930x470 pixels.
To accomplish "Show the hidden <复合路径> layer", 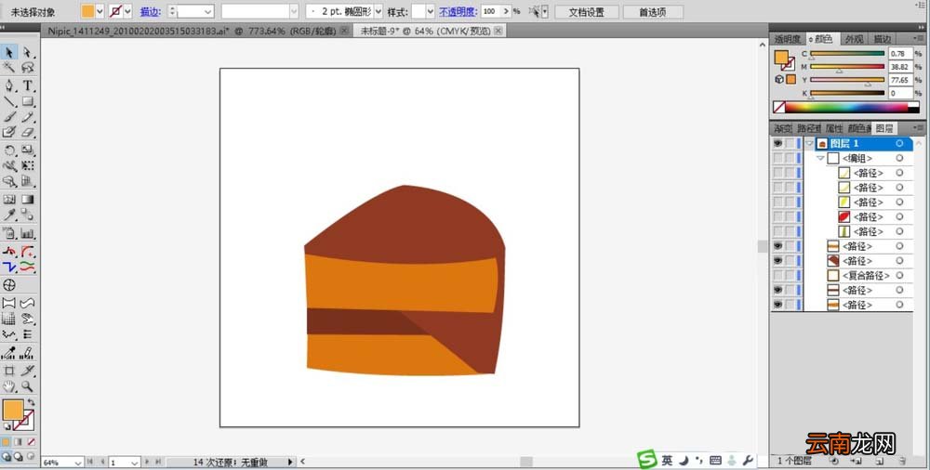I will 777,276.
